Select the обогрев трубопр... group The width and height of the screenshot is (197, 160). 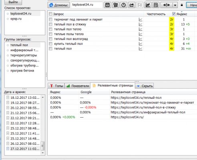[24, 66]
